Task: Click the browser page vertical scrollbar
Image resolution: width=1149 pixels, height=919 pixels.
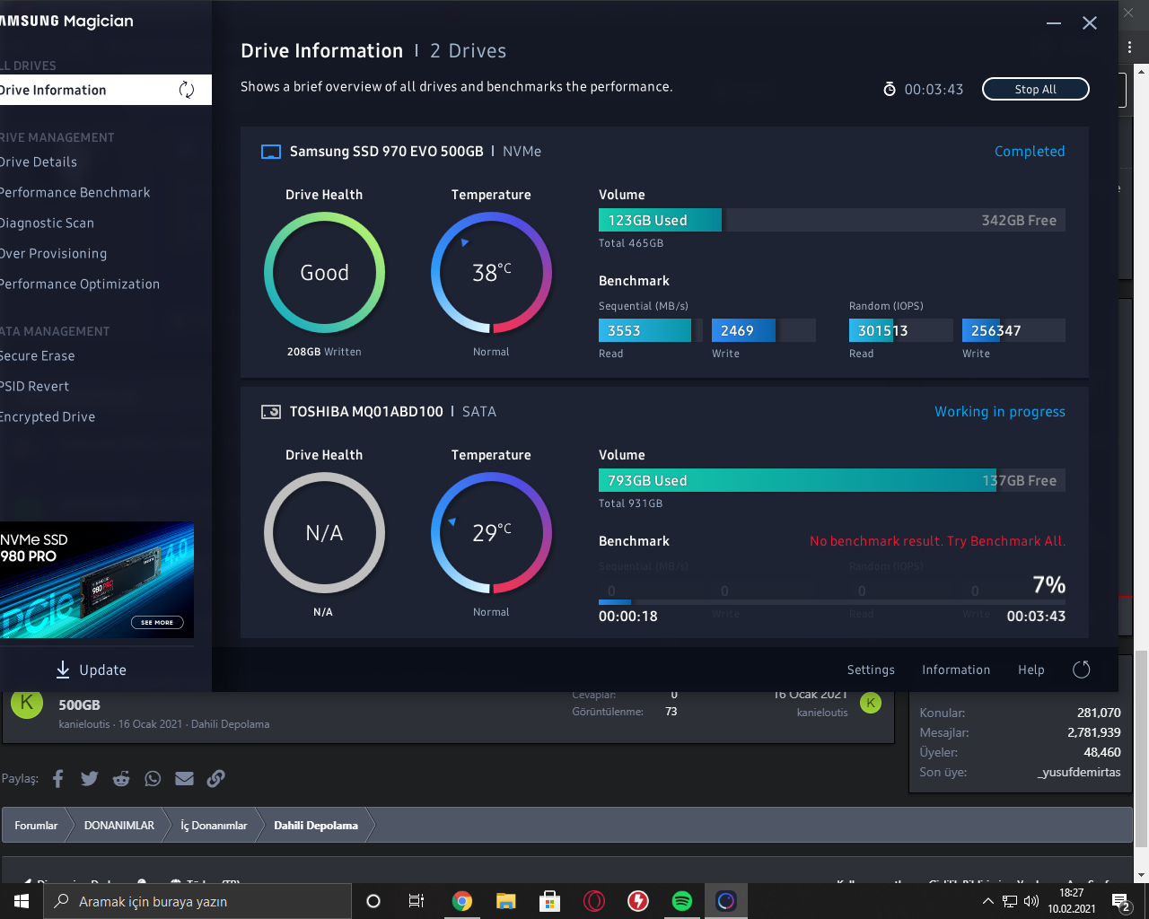Action: [x=1141, y=749]
